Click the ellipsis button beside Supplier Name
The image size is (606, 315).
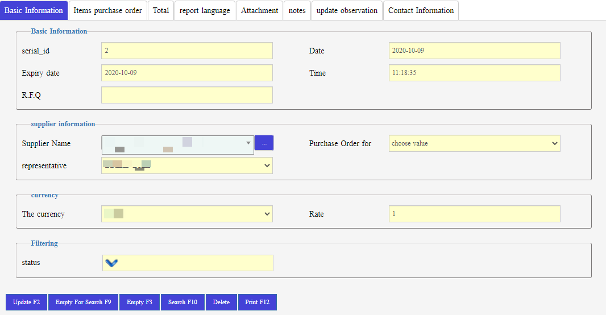point(264,143)
